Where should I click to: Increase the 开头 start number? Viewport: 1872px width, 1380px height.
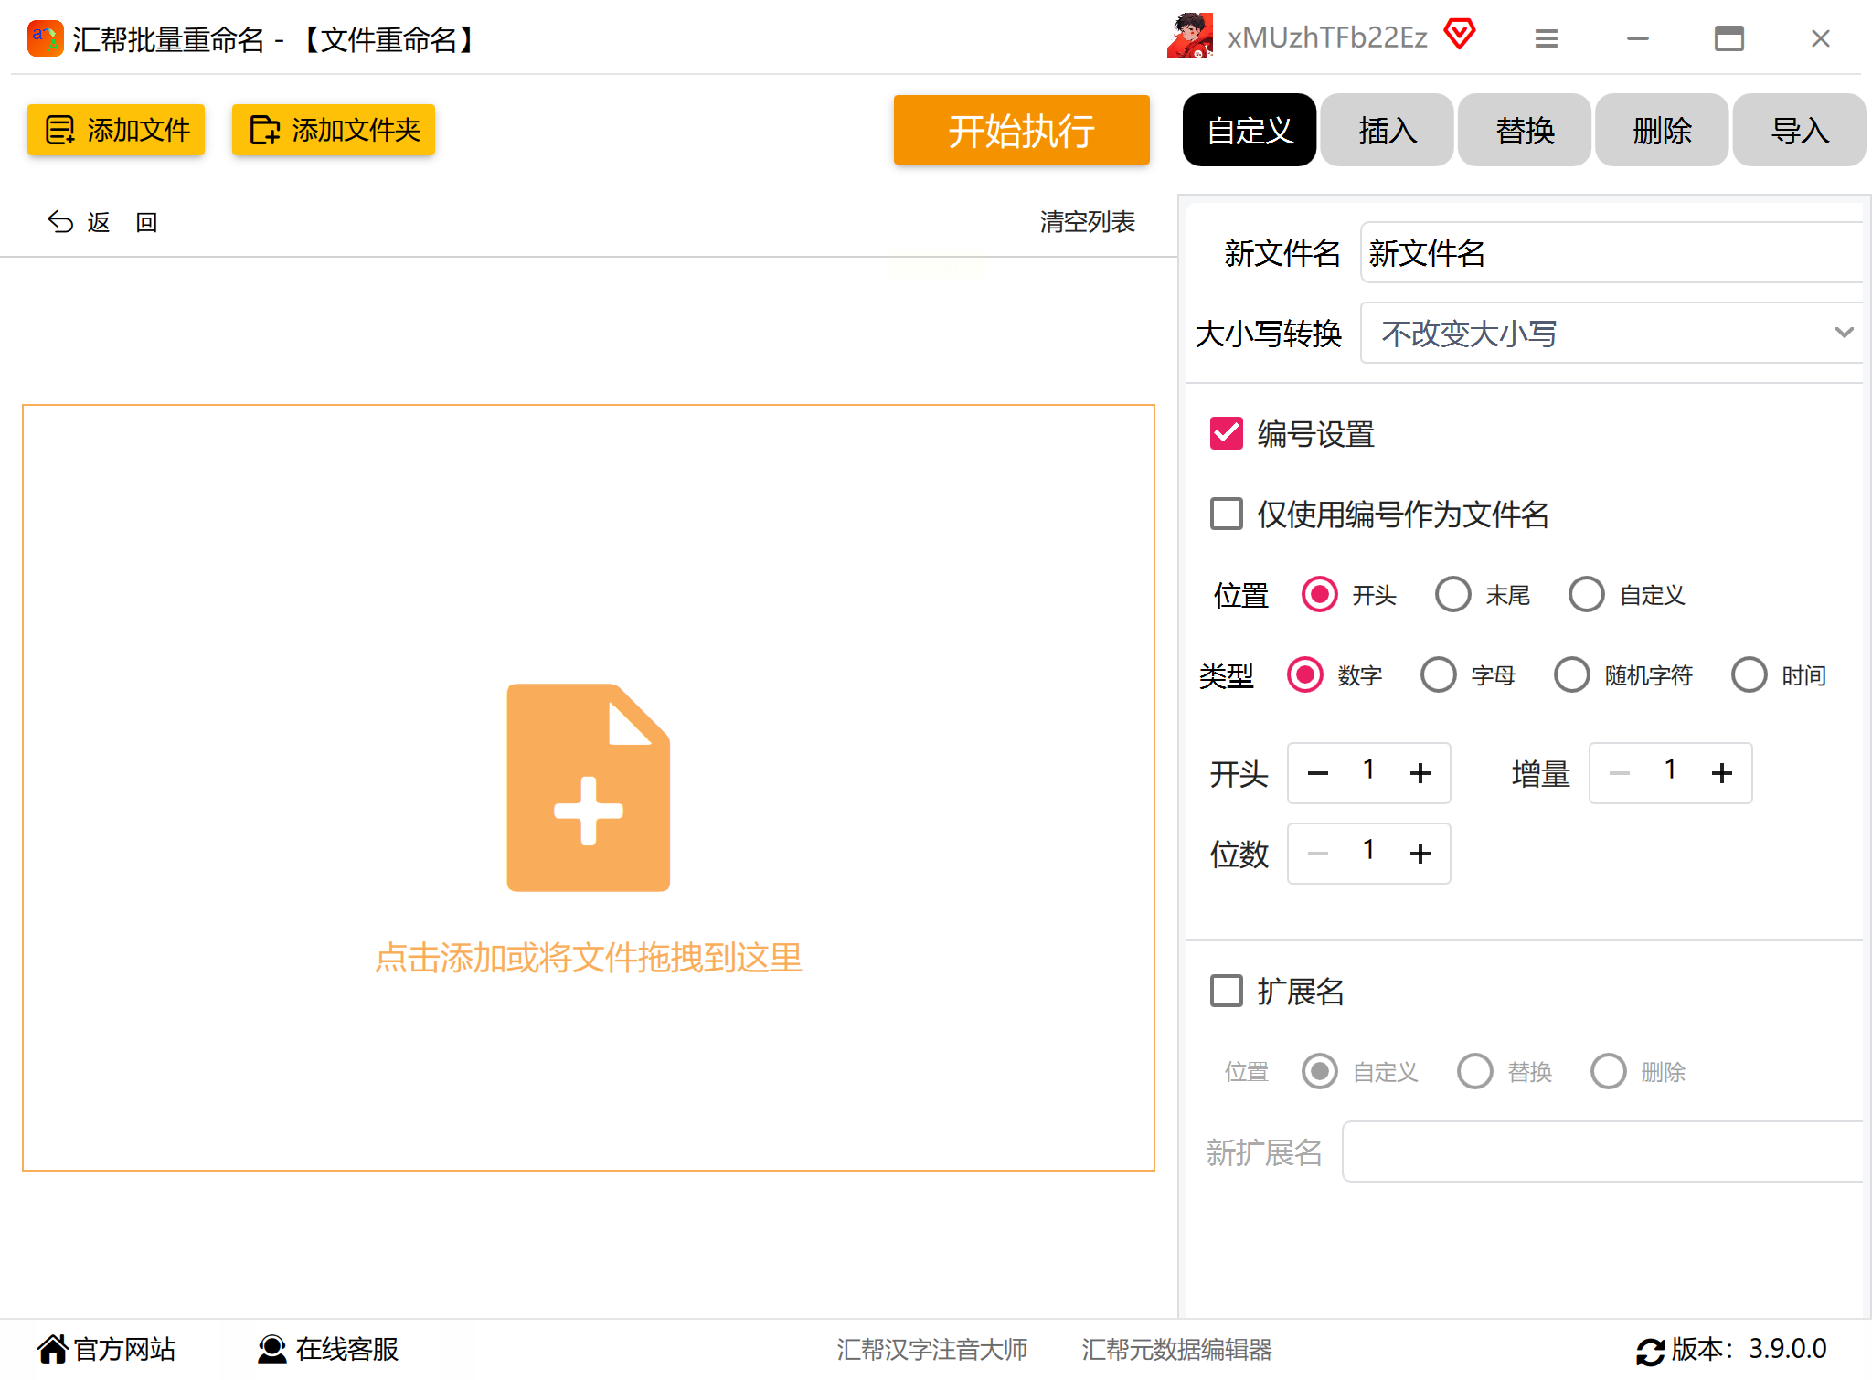point(1420,773)
